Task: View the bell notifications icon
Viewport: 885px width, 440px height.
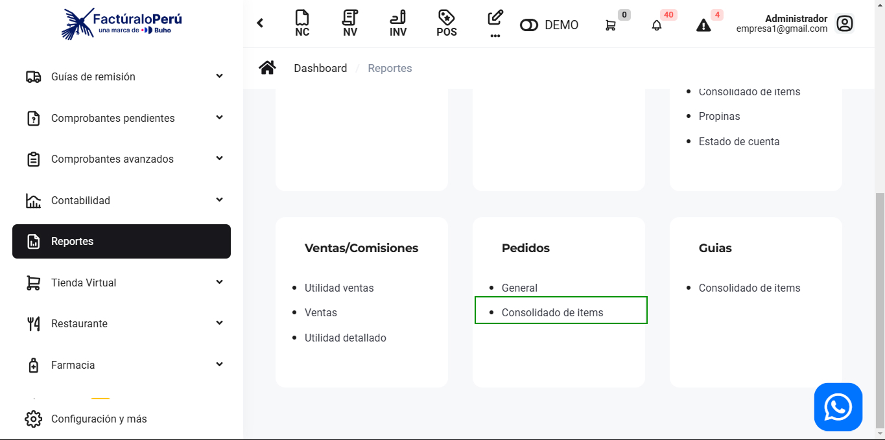Action: pos(657,25)
